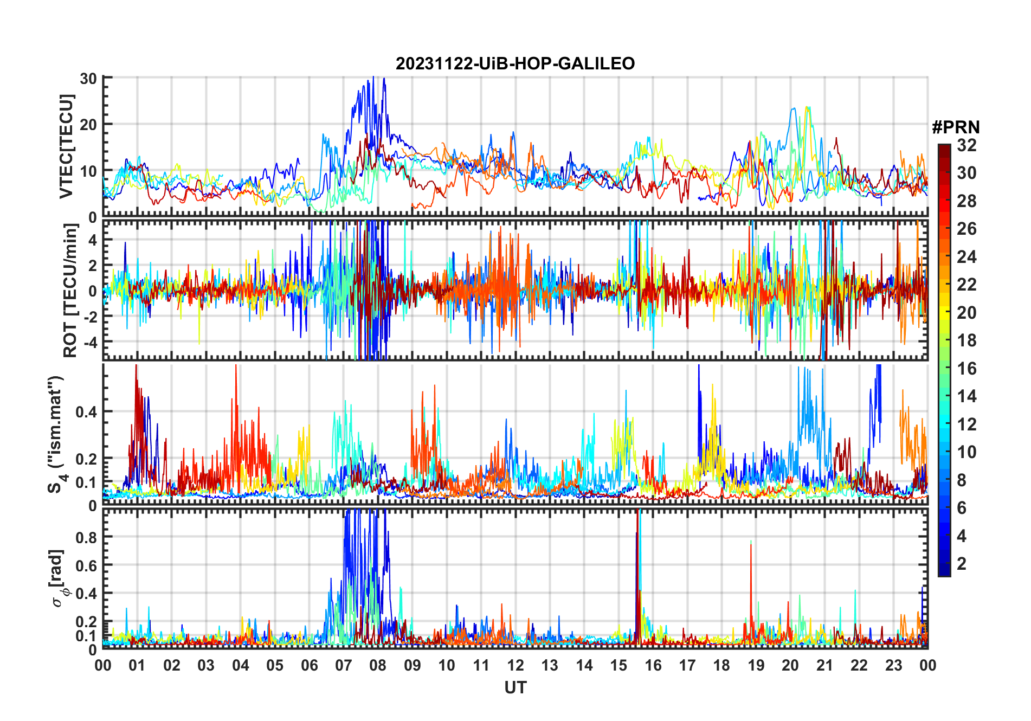This screenshot has height=721, width=1031.
Task: Click the S4 axis tick label 0.4
Action: click(x=86, y=412)
